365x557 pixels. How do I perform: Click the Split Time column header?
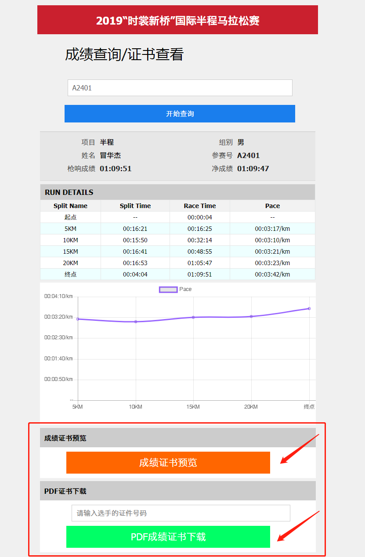click(135, 206)
